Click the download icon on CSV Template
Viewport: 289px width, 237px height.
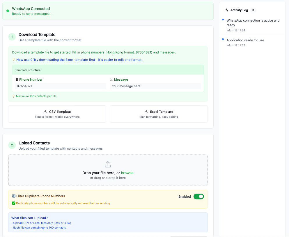[x=45, y=112]
